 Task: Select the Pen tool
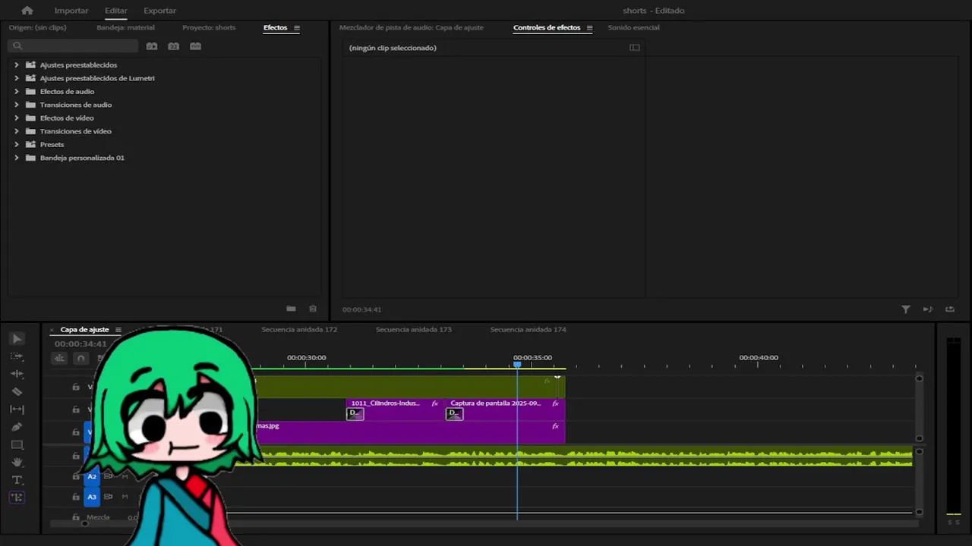coord(17,427)
